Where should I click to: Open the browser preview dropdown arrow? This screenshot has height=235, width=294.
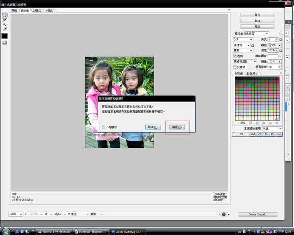(x=228, y=215)
